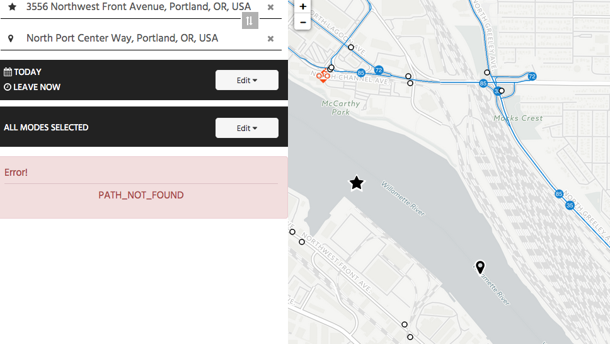
Task: Select the transit stop near Mocks Crest route 35
Action: pyautogui.click(x=502, y=91)
